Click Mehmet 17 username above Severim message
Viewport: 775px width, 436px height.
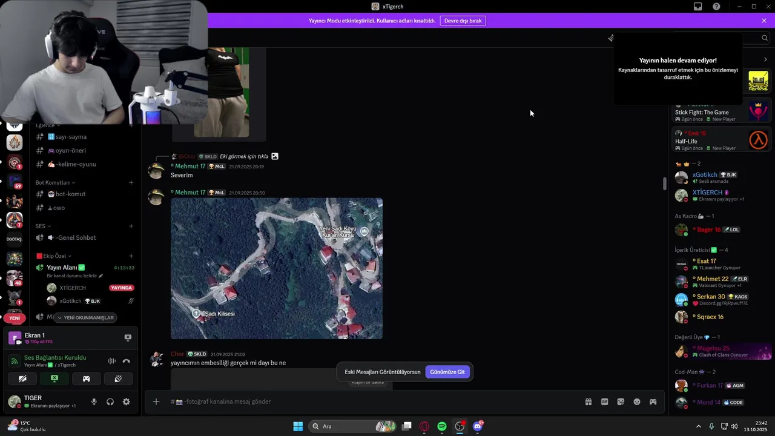[190, 166]
